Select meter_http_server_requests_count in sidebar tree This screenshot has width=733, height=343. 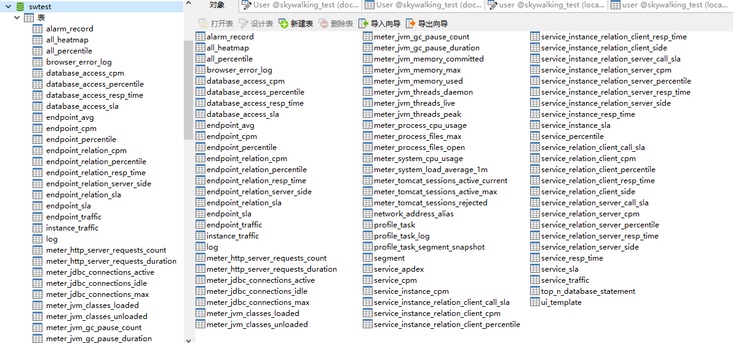click(106, 250)
